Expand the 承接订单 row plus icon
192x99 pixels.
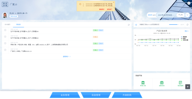point(5,43)
